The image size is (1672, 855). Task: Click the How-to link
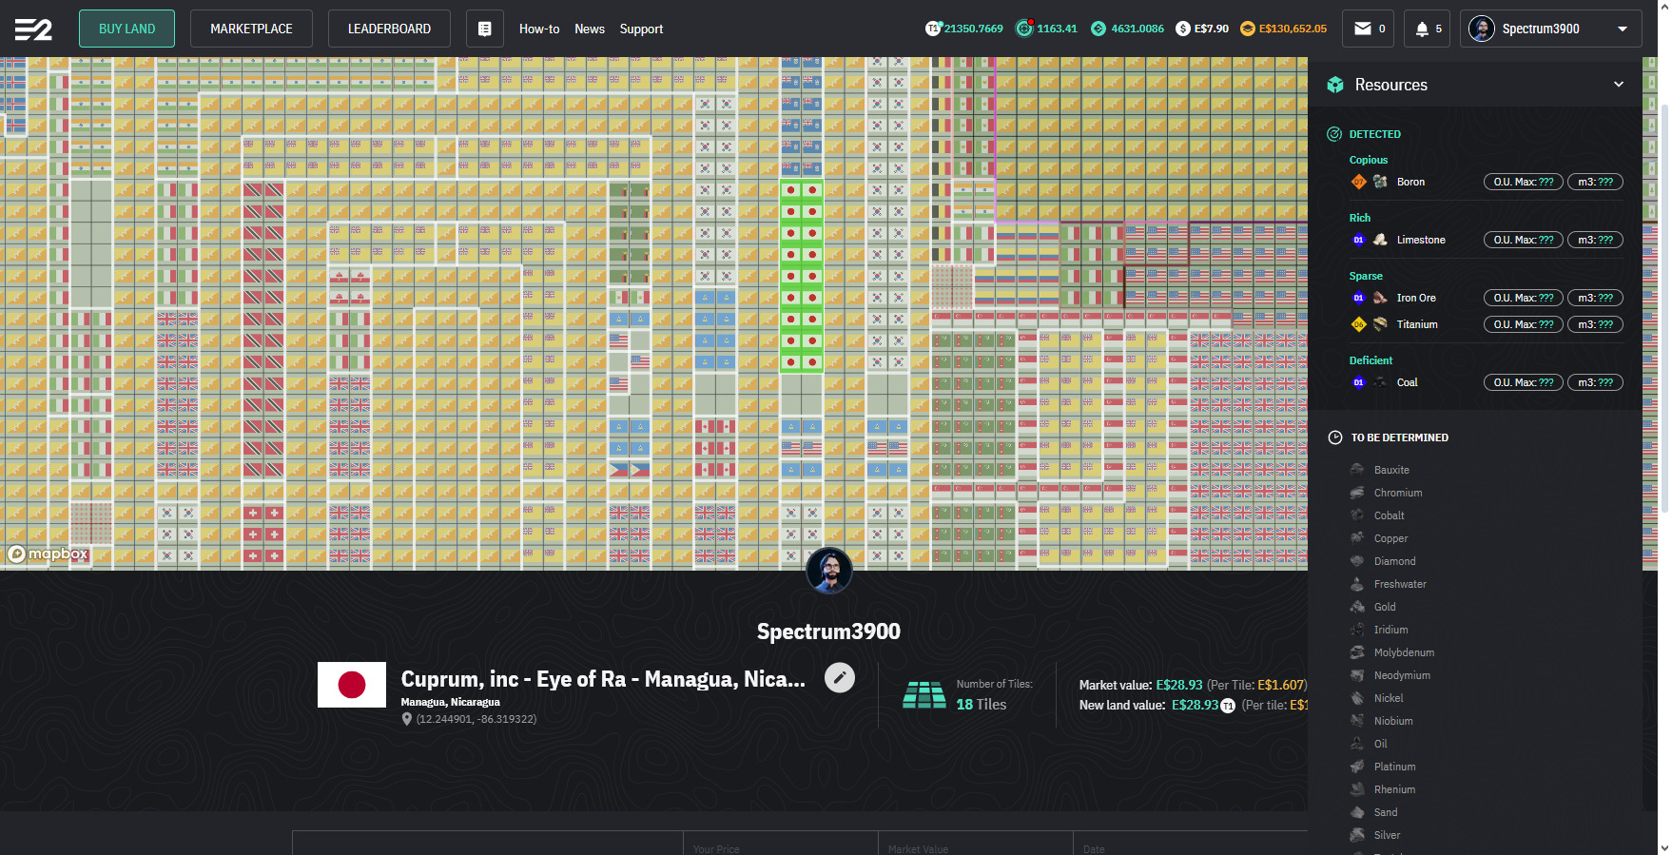pos(538,29)
